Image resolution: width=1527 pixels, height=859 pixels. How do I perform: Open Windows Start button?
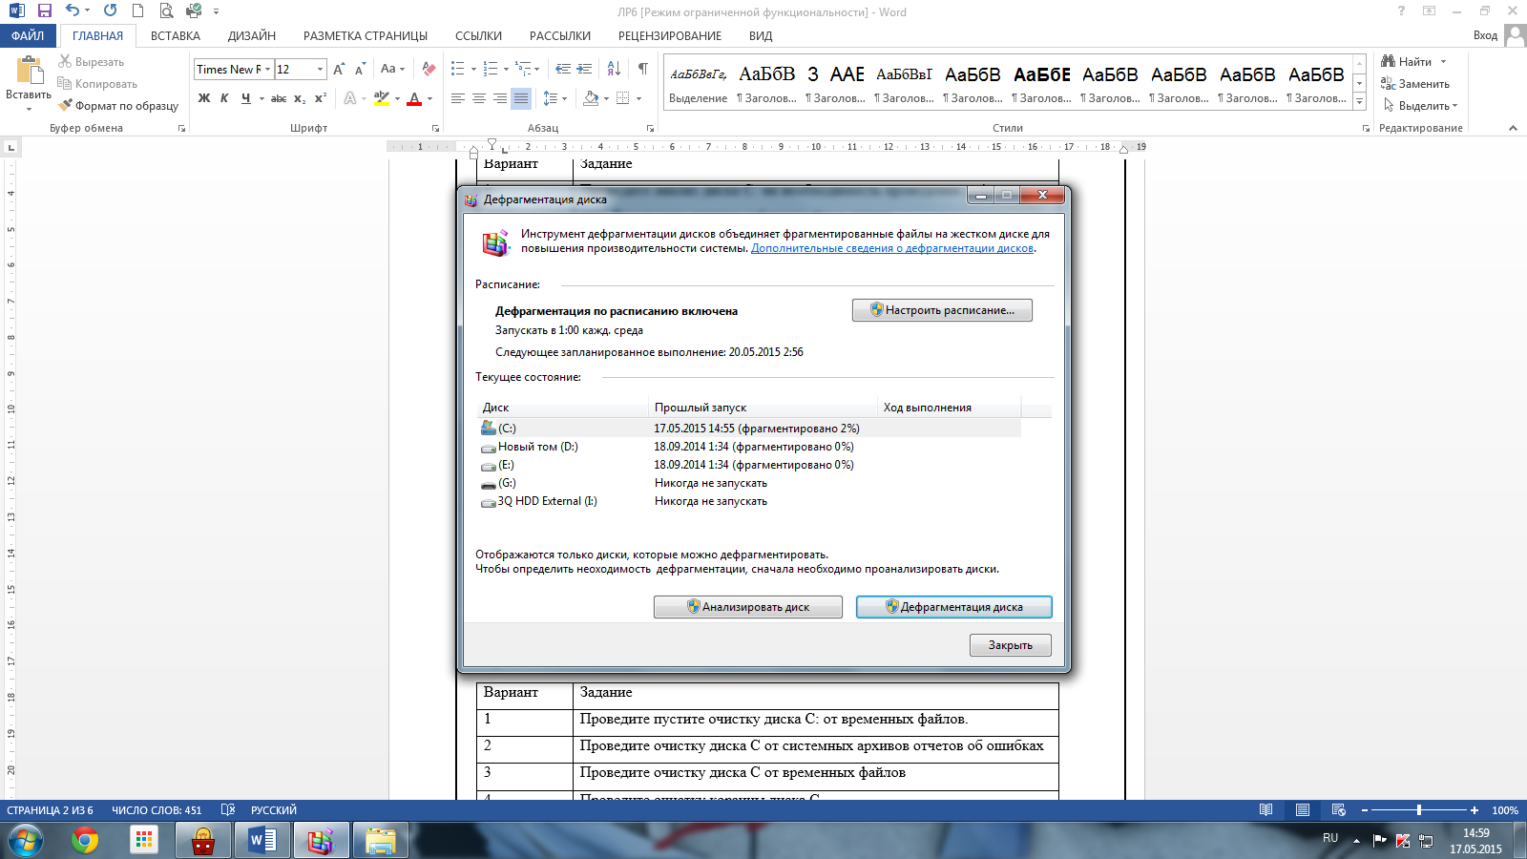pyautogui.click(x=26, y=841)
